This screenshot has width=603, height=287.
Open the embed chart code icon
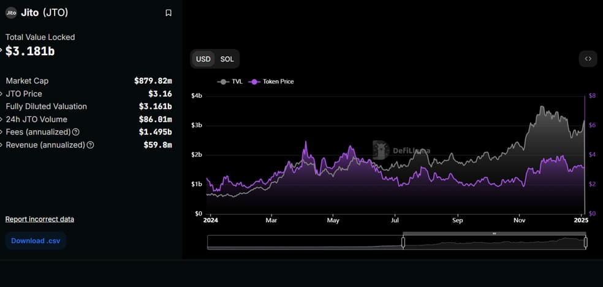(588, 59)
